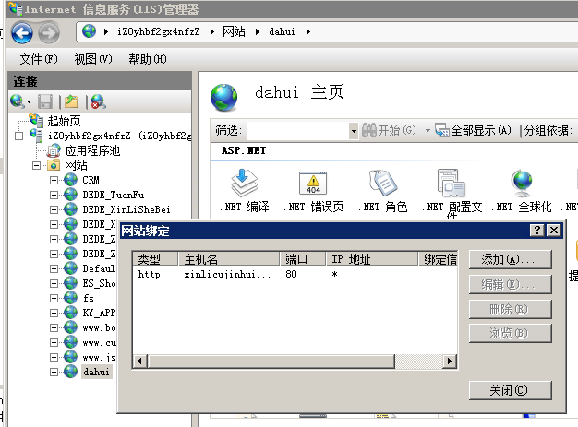The image size is (578, 427).
Task: Close the 网站绑定 dialog with X
Action: click(554, 231)
